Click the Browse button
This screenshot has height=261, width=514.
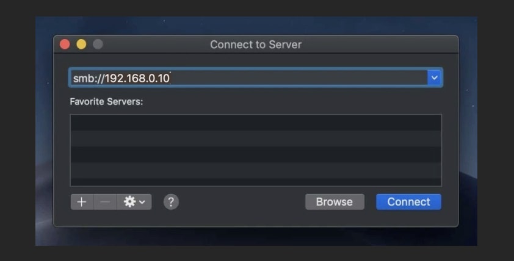coord(334,202)
